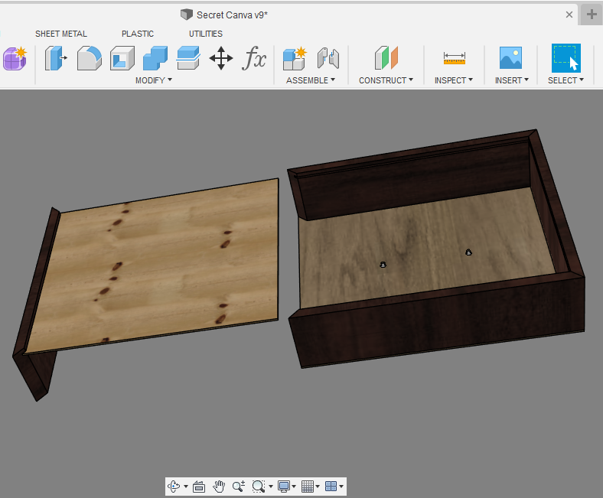Open the INSERT dropdown menu

point(511,80)
